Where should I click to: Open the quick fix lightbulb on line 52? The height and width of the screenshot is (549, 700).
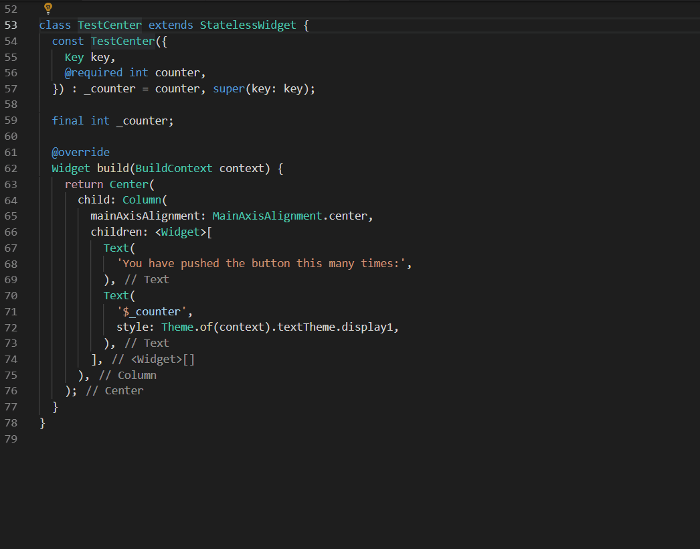point(48,9)
